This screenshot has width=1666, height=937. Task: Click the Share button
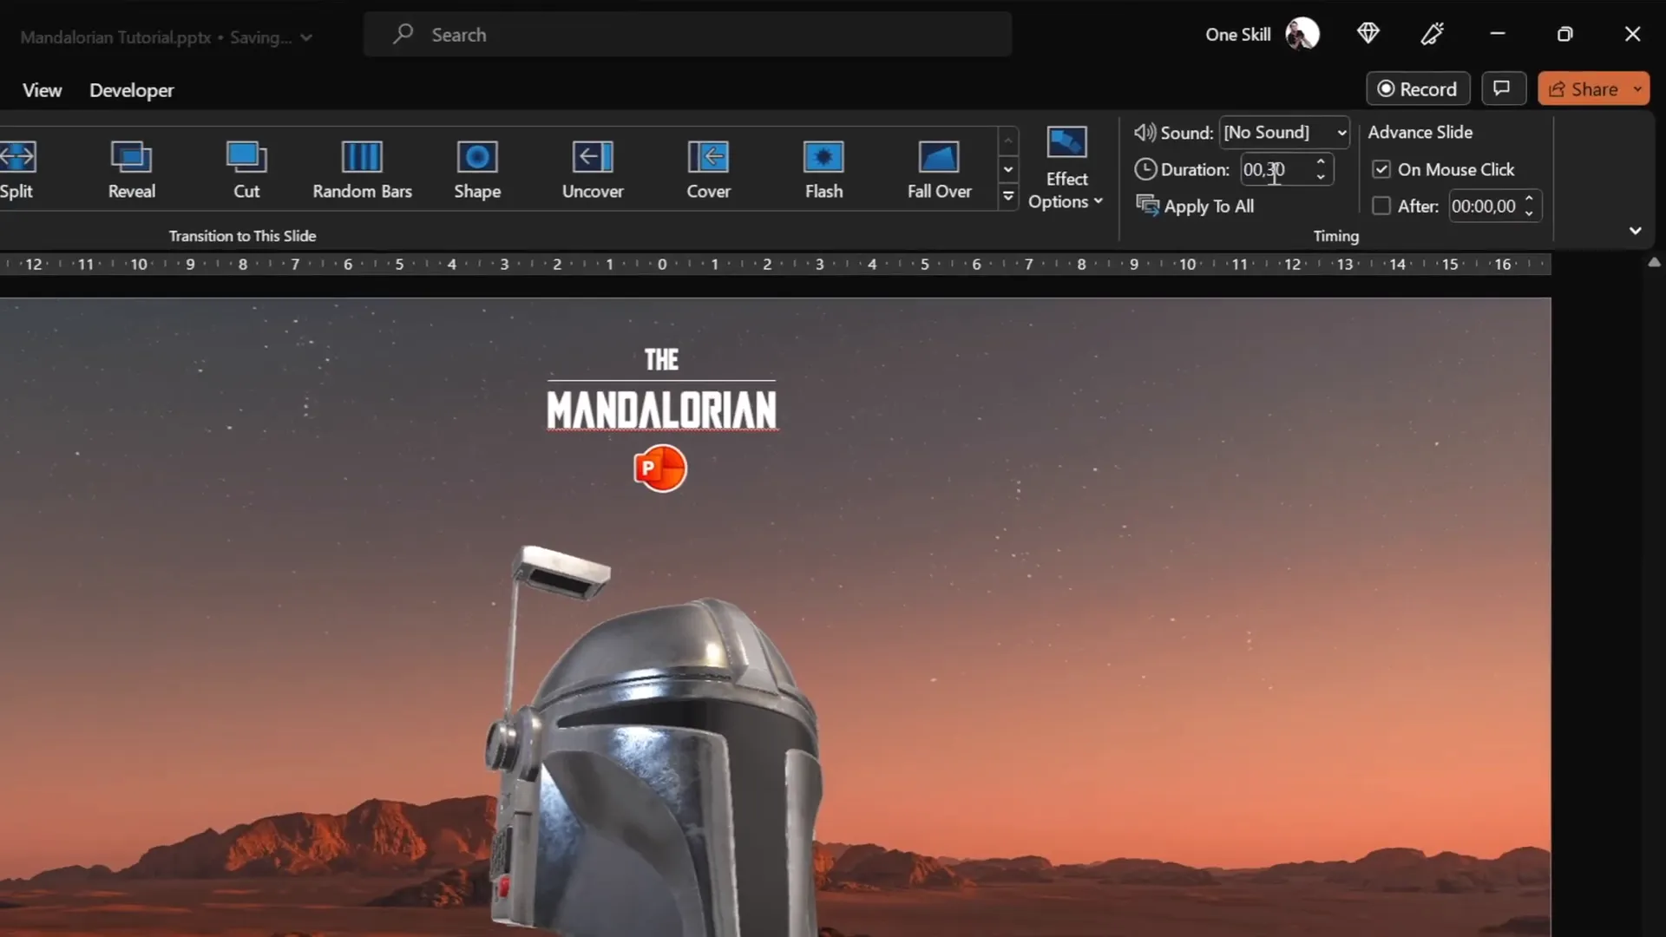click(x=1584, y=88)
